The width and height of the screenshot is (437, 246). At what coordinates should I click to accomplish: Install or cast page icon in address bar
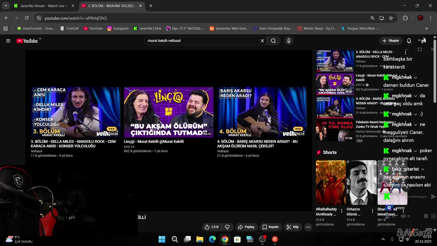(382, 18)
